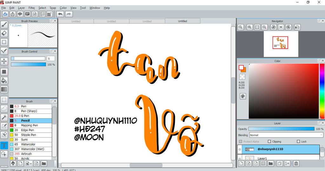Enable the Protect Alpha checkbox
This screenshot has width=325, height=171.
coord(241,142)
